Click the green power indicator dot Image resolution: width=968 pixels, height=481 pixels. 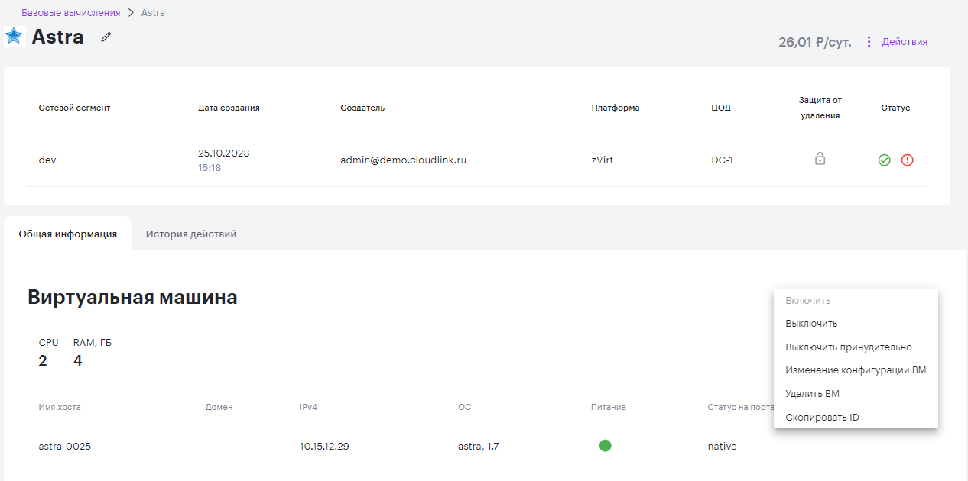(x=605, y=446)
